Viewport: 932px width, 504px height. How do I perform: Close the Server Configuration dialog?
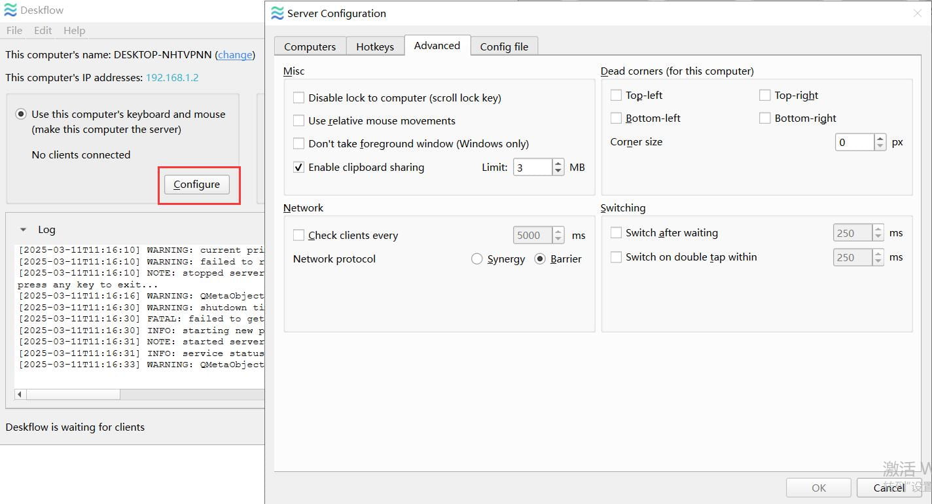(x=918, y=13)
